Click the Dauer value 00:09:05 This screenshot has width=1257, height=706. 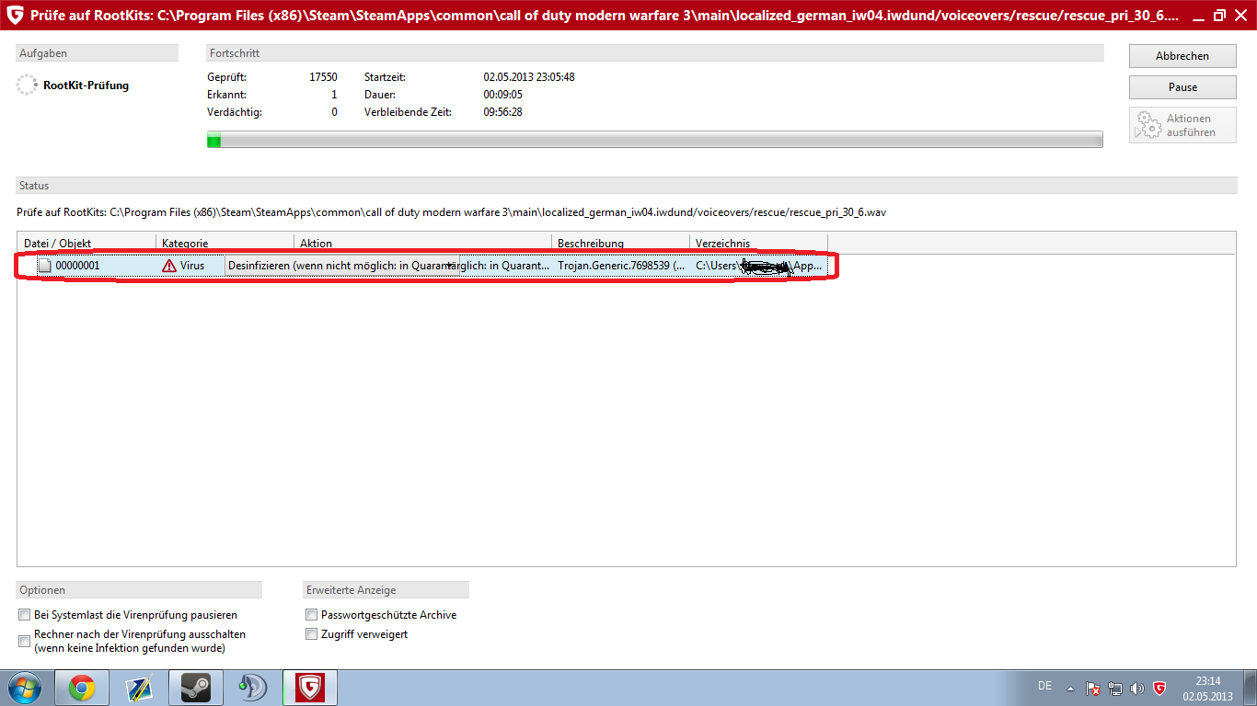tap(502, 95)
